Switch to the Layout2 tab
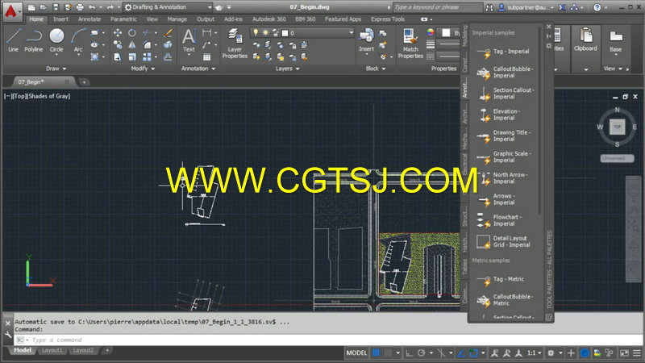 (x=83, y=350)
